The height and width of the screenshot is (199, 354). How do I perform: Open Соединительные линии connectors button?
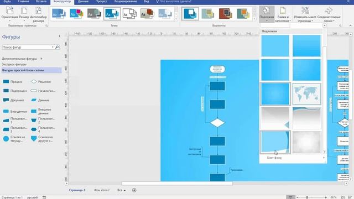(x=329, y=14)
